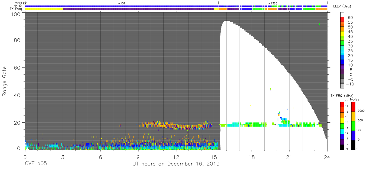This screenshot has width=368, height=170.
Task: Click the -10 label on ELEV scale
Action: pos(350,83)
